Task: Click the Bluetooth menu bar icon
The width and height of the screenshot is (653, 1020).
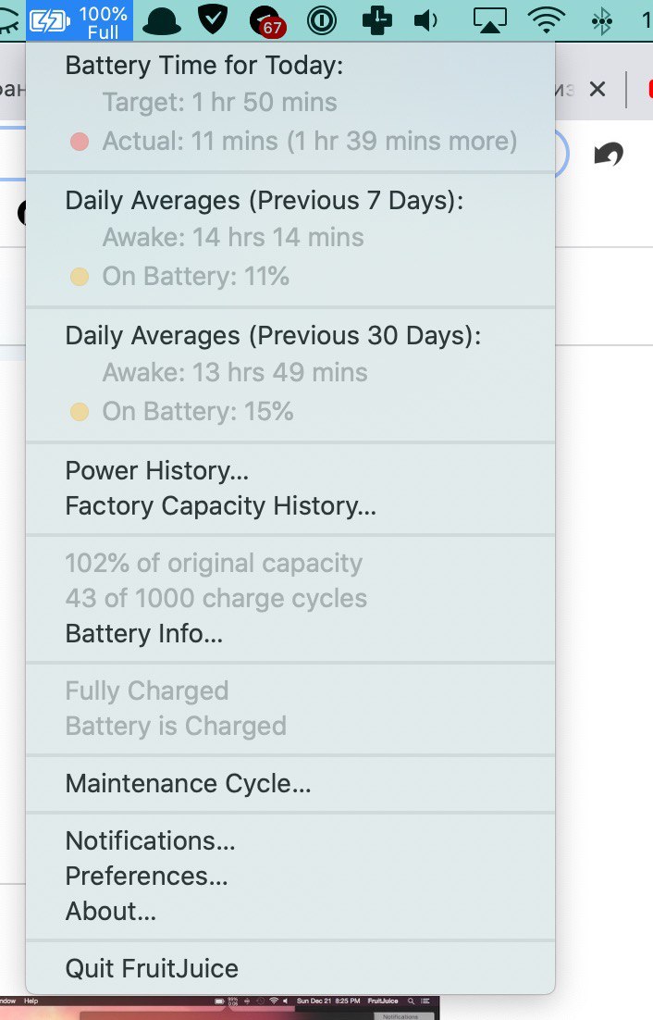Action: pos(602,21)
